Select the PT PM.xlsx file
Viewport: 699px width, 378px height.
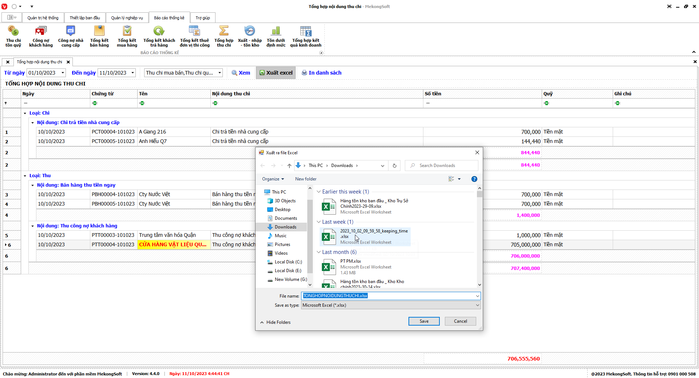[x=350, y=261]
